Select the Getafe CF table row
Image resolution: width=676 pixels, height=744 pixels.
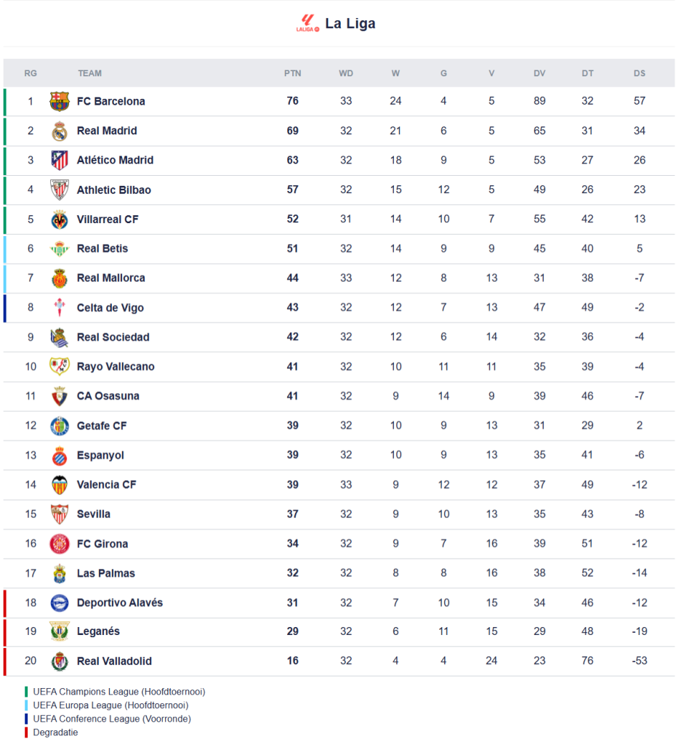(339, 426)
